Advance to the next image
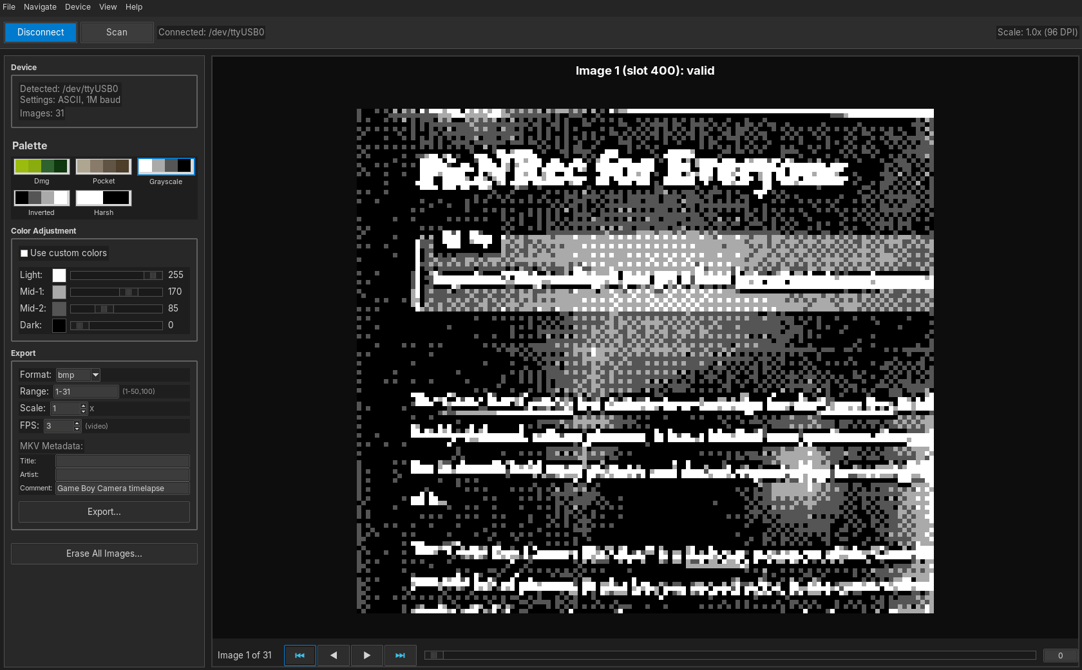This screenshot has height=670, width=1082. pos(367,655)
